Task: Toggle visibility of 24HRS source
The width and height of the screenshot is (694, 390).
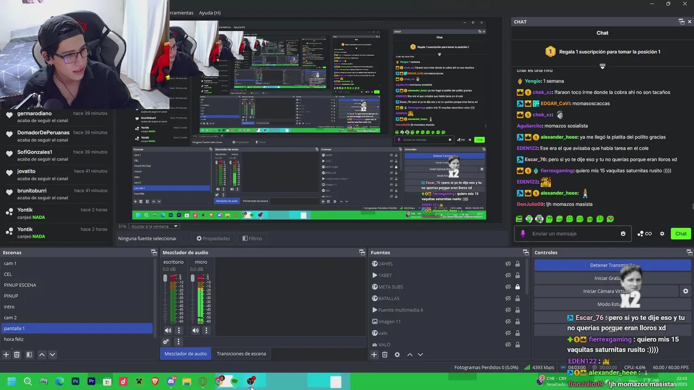Action: (508, 264)
